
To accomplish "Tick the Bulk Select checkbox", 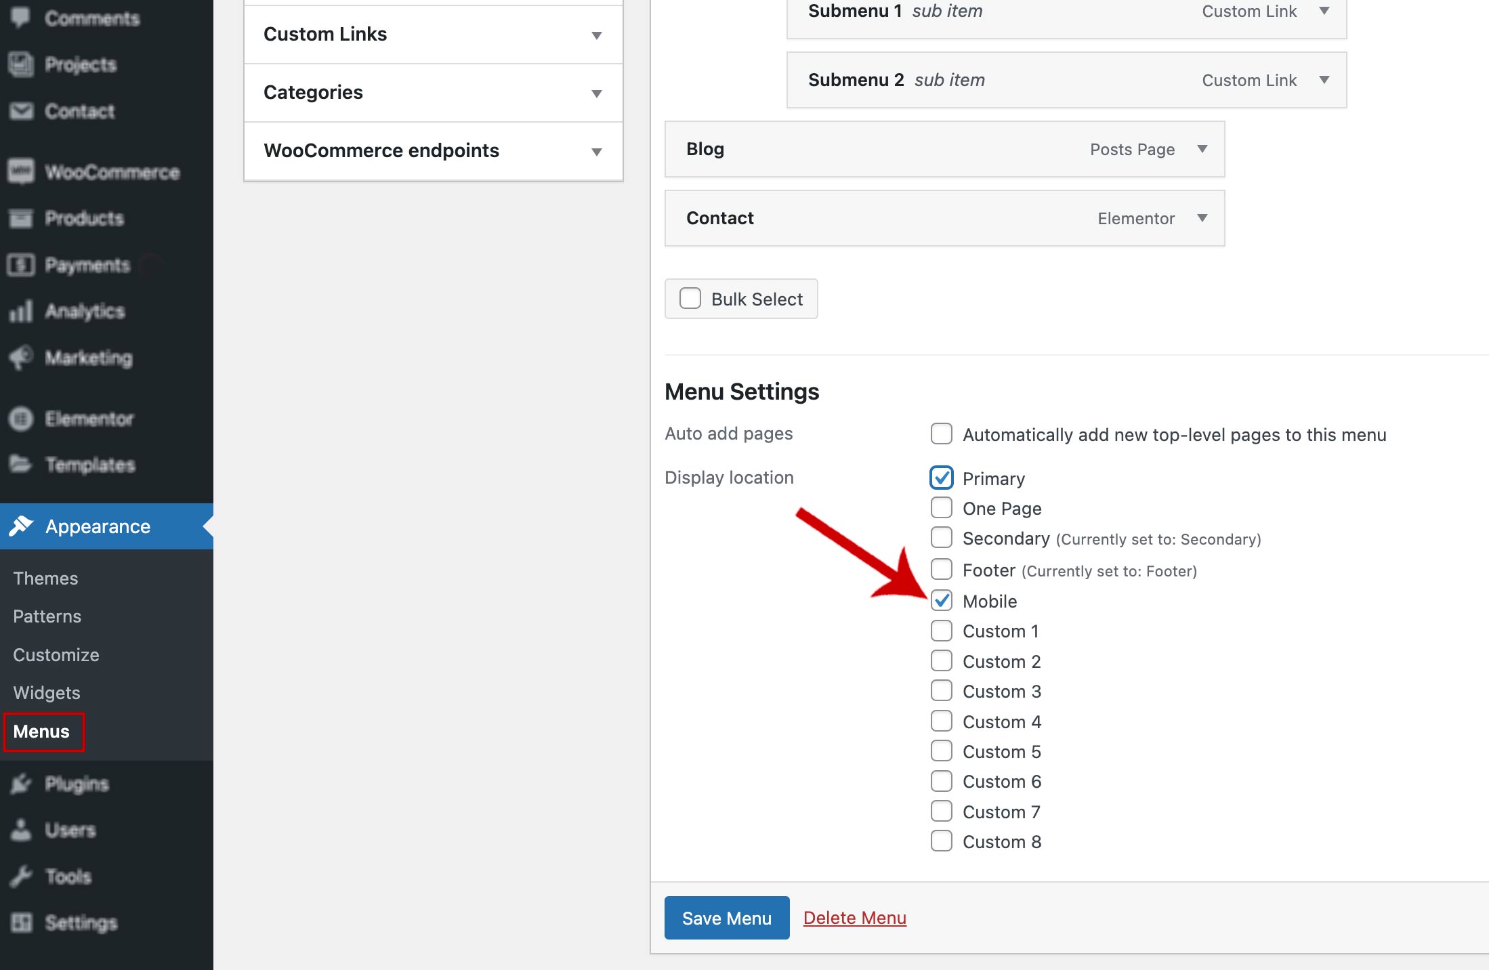I will click(x=690, y=299).
